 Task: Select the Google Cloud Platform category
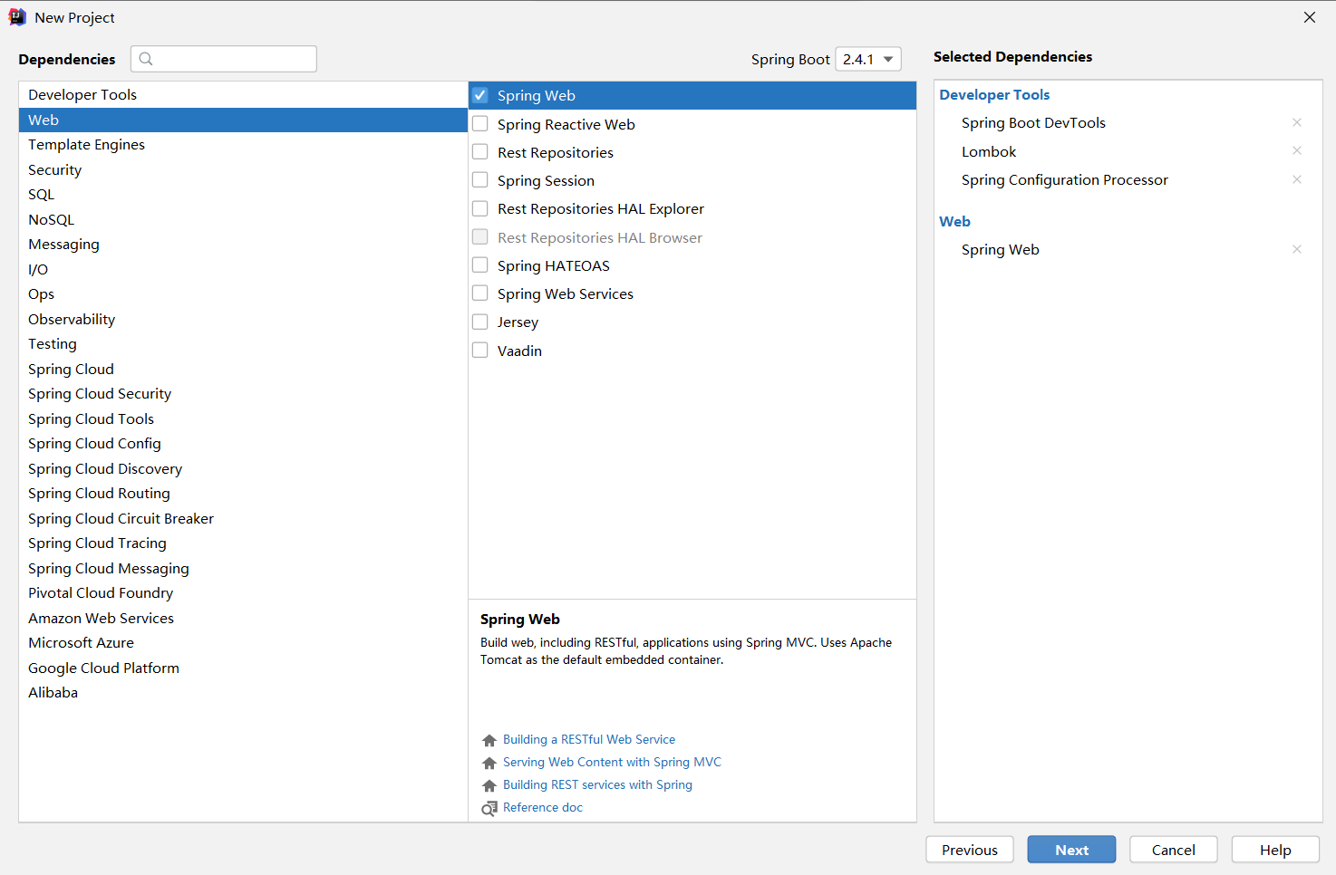(243, 668)
